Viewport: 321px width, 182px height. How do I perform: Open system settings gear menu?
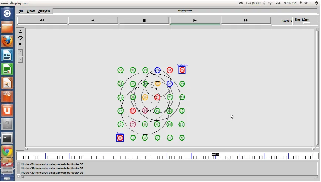tap(317, 3)
